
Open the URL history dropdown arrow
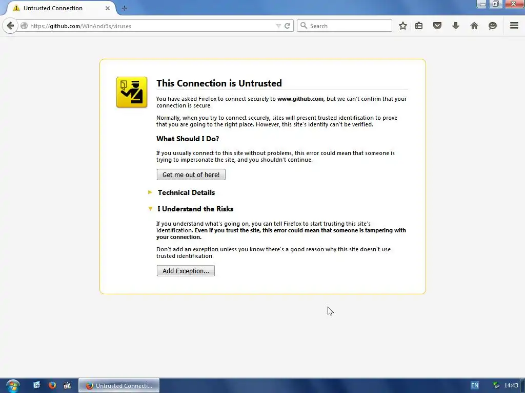tap(278, 26)
